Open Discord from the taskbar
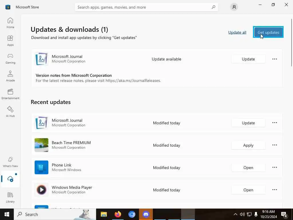 [146, 214]
